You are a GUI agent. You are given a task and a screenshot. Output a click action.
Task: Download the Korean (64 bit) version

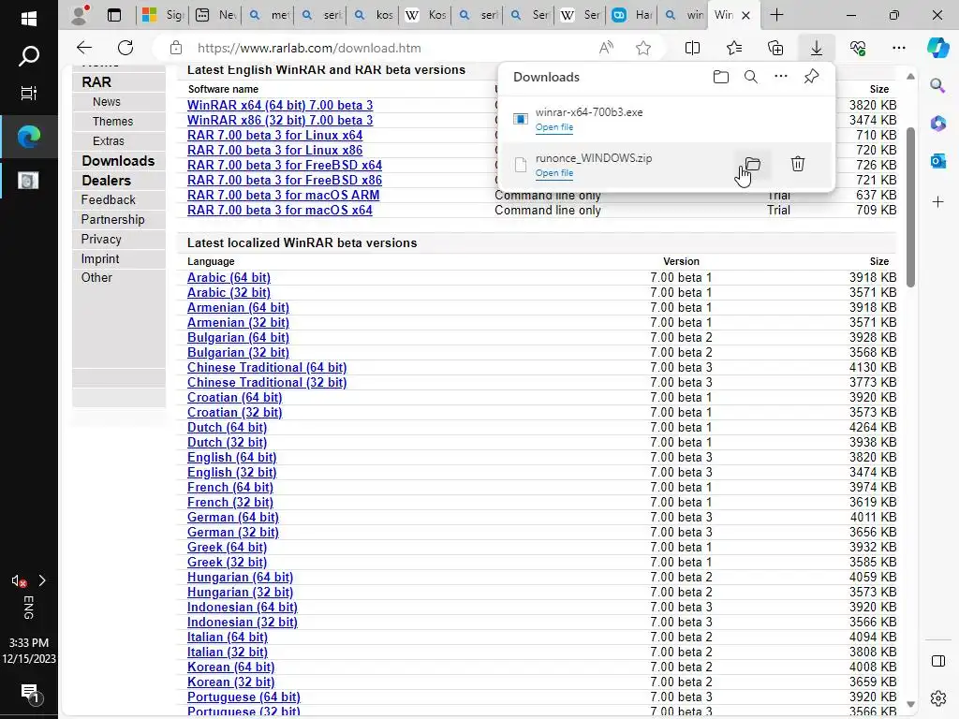tap(230, 667)
